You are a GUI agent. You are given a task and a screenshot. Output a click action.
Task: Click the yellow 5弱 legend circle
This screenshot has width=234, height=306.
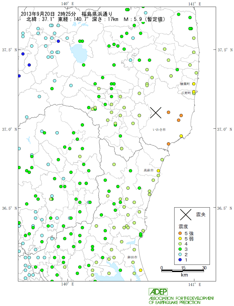180,239
